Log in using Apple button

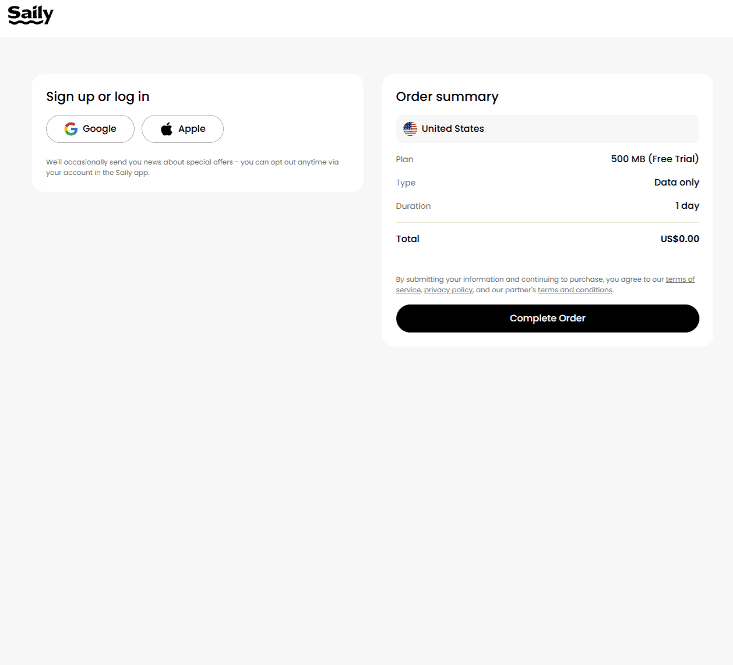click(x=182, y=129)
